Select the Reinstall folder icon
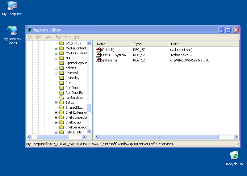The image size is (247, 176). (61, 73)
